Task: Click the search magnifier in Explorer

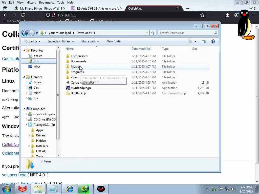Action: click(215, 33)
